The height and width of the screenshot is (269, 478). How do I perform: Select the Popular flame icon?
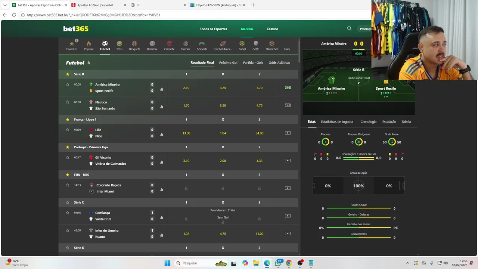(89, 46)
